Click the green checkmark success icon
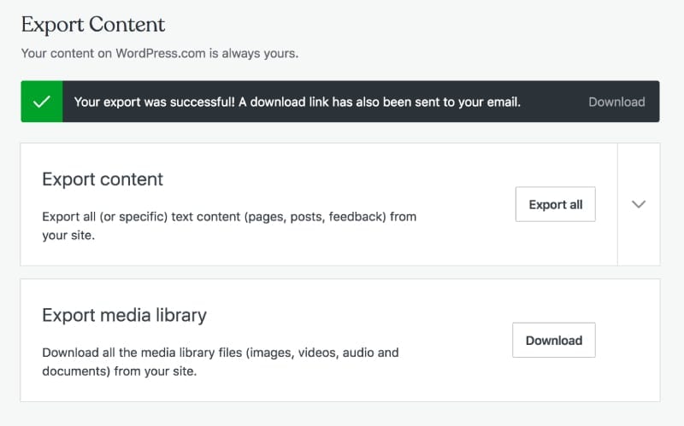The image size is (684, 426). [41, 102]
